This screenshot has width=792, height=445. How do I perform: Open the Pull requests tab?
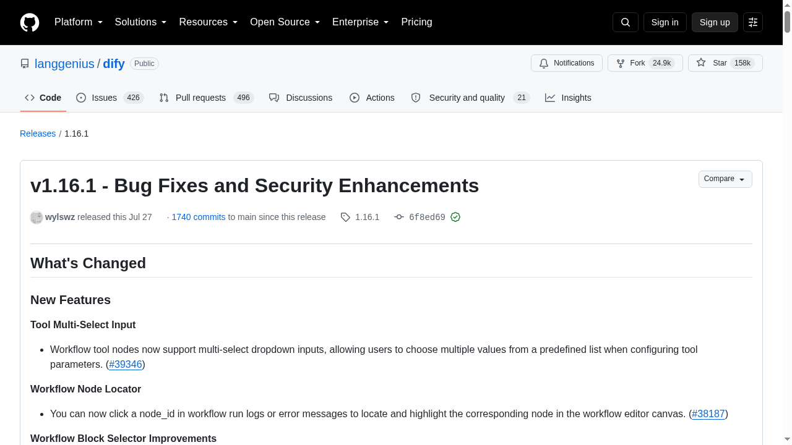click(206, 98)
